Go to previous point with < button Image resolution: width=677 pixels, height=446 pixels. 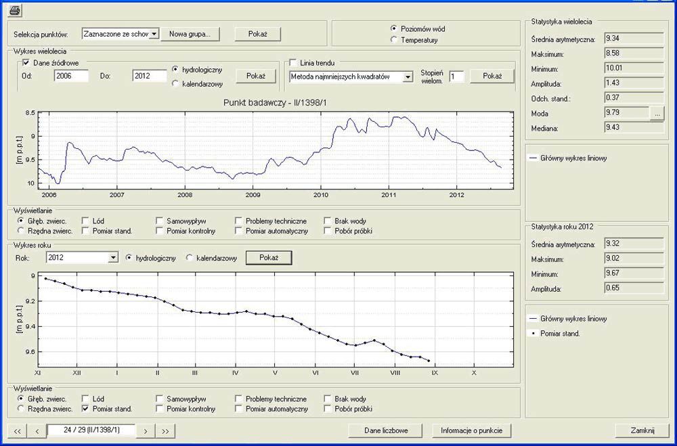pyautogui.click(x=37, y=430)
